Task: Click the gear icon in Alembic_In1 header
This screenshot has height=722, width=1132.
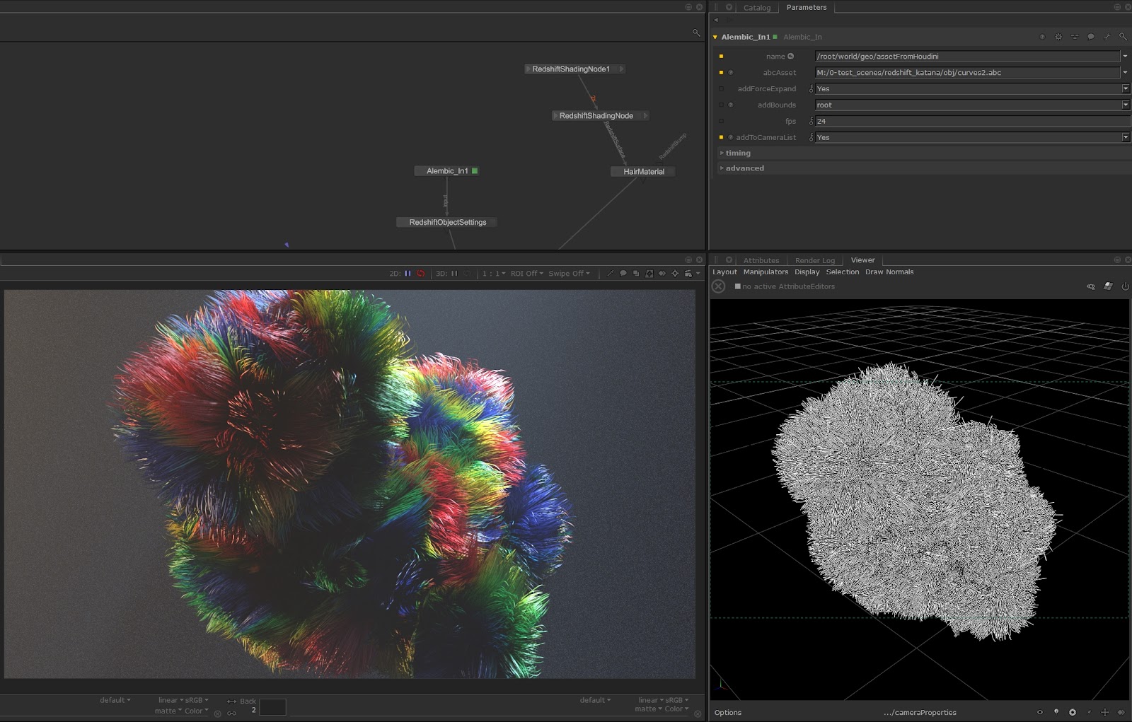Action: 1058,37
